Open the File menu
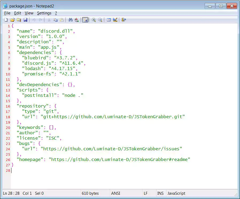 tap(7, 13)
